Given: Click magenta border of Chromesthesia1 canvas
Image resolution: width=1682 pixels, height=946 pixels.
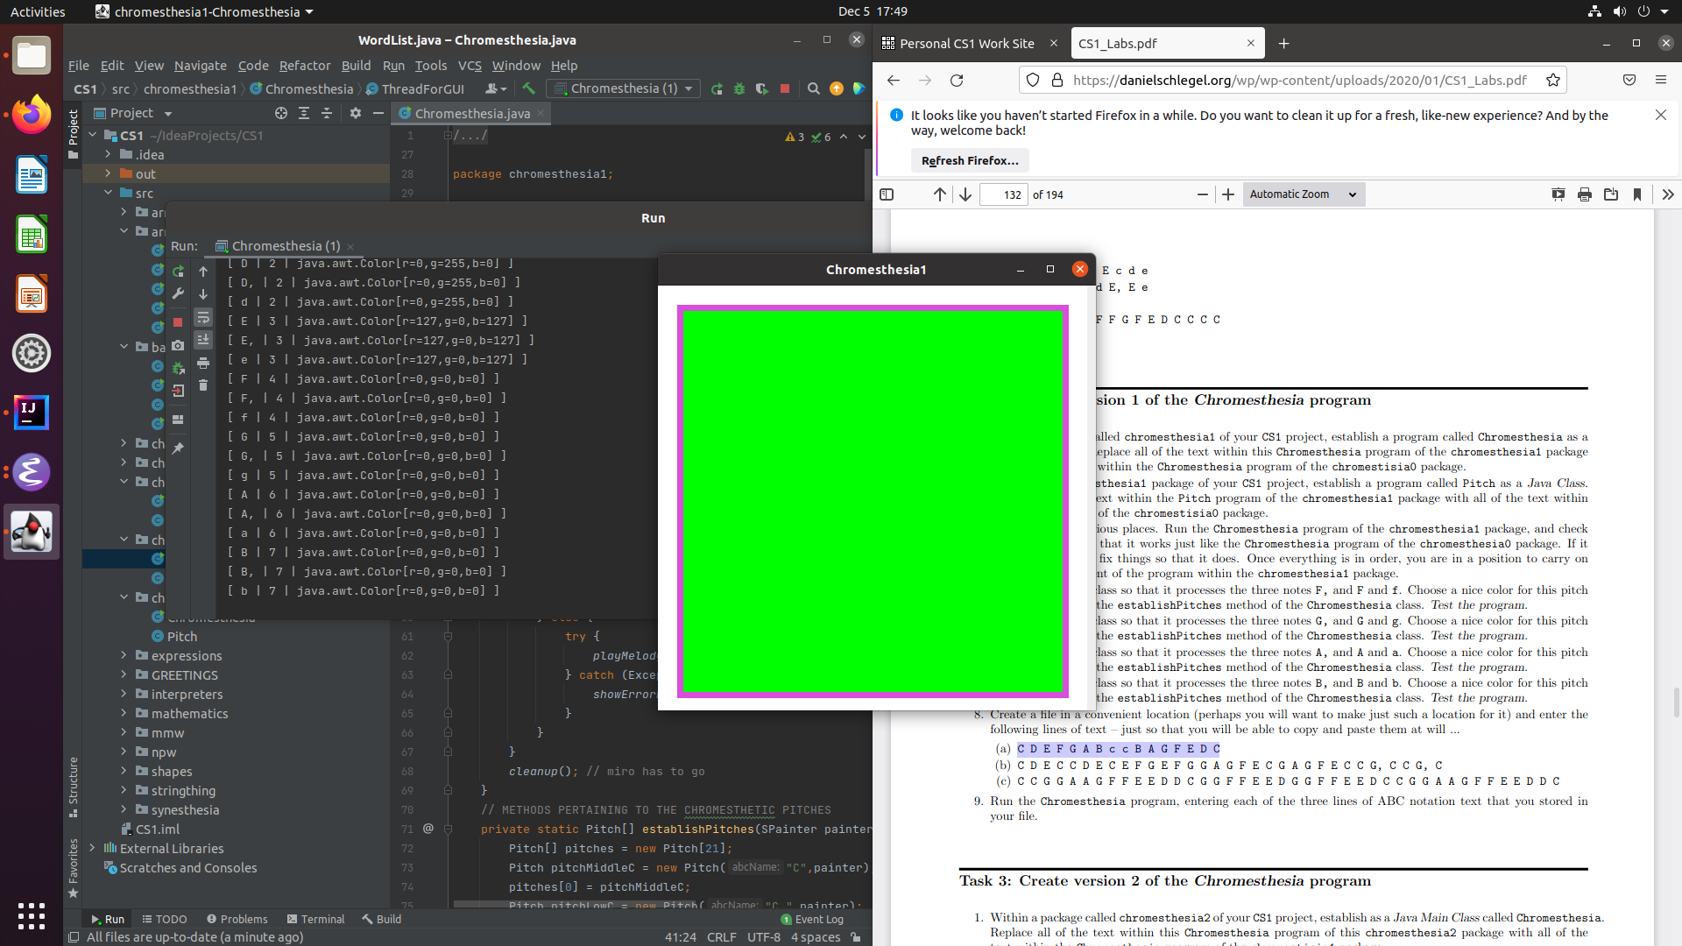Looking at the screenshot, I should 873,307.
